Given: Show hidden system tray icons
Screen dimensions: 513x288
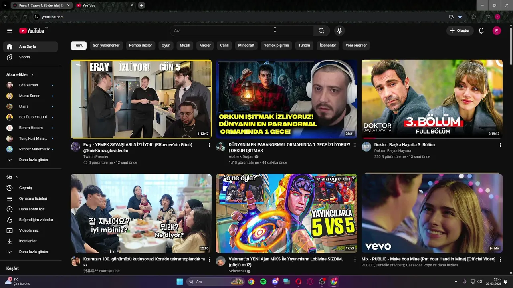Looking at the screenshot, I should pos(456,282).
